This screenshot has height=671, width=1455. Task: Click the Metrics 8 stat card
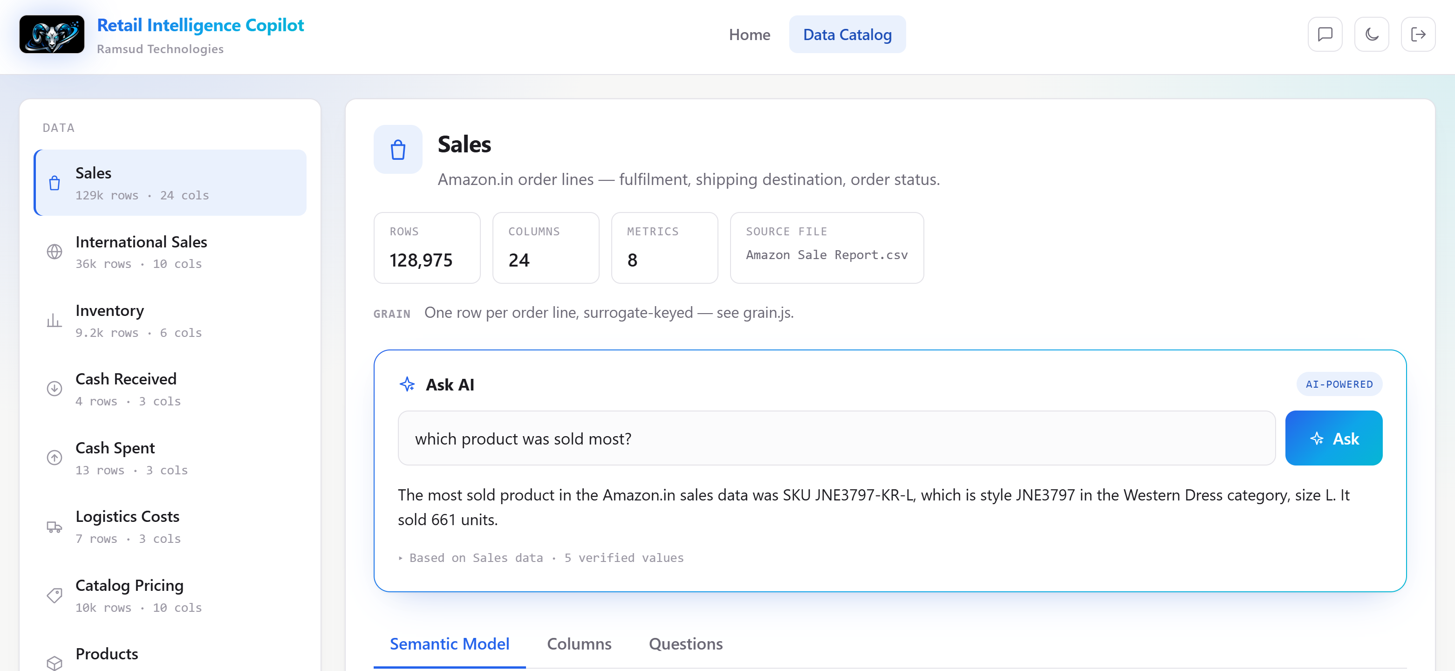664,247
